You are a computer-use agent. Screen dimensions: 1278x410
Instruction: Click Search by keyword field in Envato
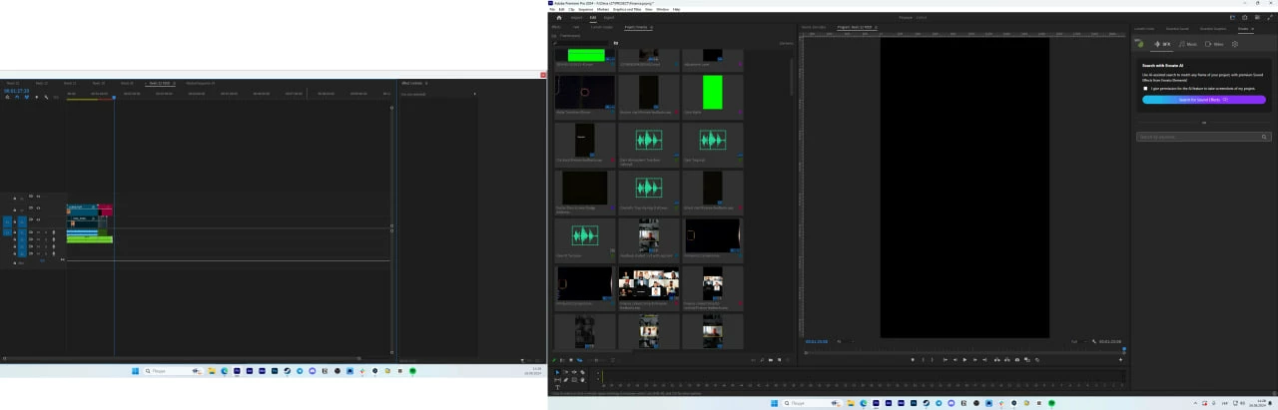click(1204, 137)
